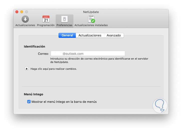Switch to the General tab

point(67,35)
